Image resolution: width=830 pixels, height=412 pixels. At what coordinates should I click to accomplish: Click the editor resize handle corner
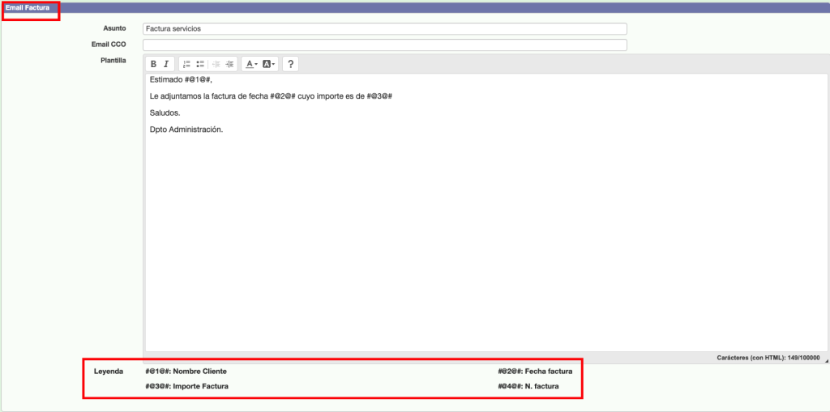pos(825,358)
